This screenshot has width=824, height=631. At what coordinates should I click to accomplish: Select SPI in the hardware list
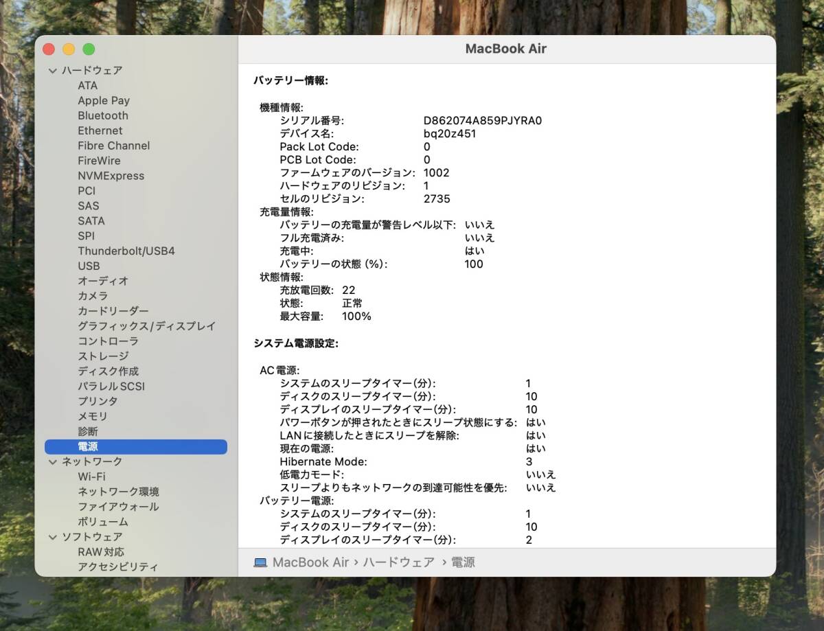pyautogui.click(x=87, y=236)
